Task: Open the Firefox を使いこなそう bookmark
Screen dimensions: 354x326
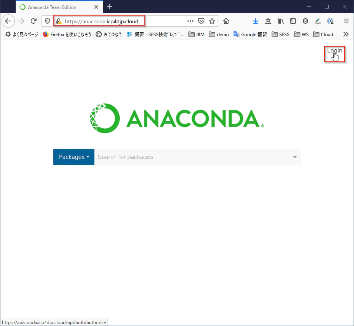Action: click(67, 34)
